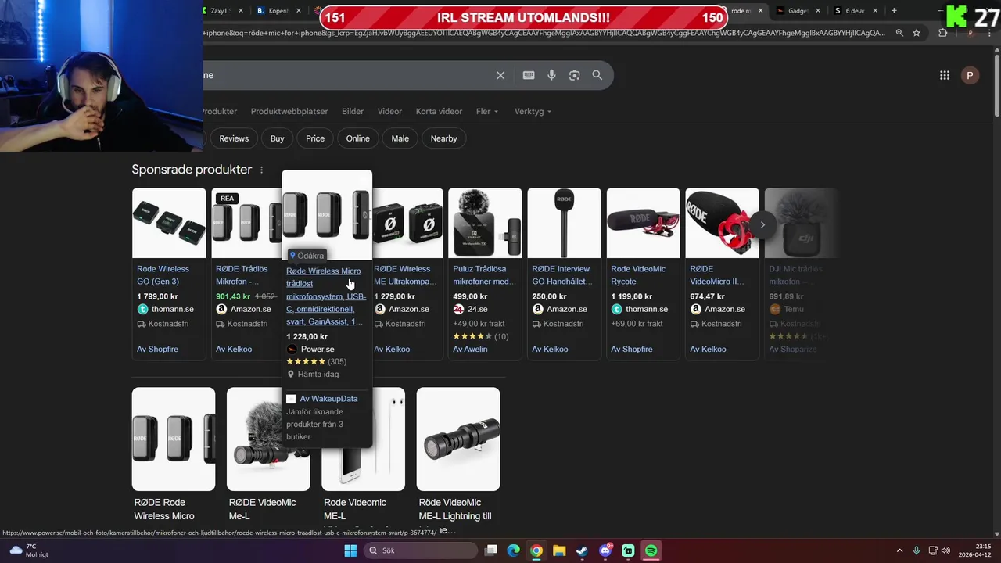Switch to Videor search tab
The image size is (1001, 563).
coord(389,111)
